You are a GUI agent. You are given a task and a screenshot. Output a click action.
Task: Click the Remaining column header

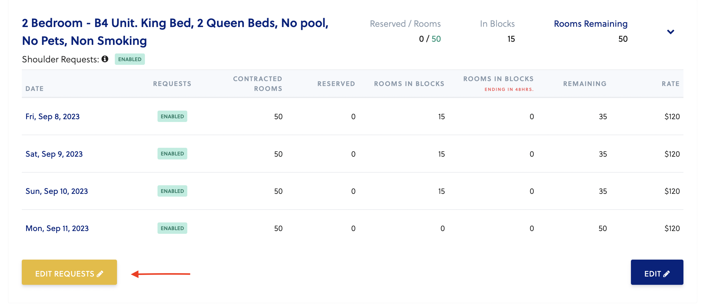pos(585,84)
